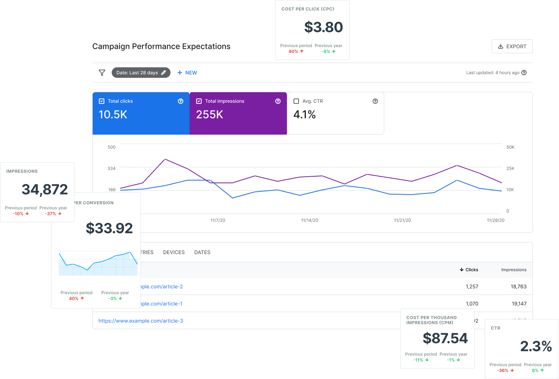Image resolution: width=559 pixels, height=379 pixels.
Task: Click the 10.5K total clicks value
Action: point(113,114)
